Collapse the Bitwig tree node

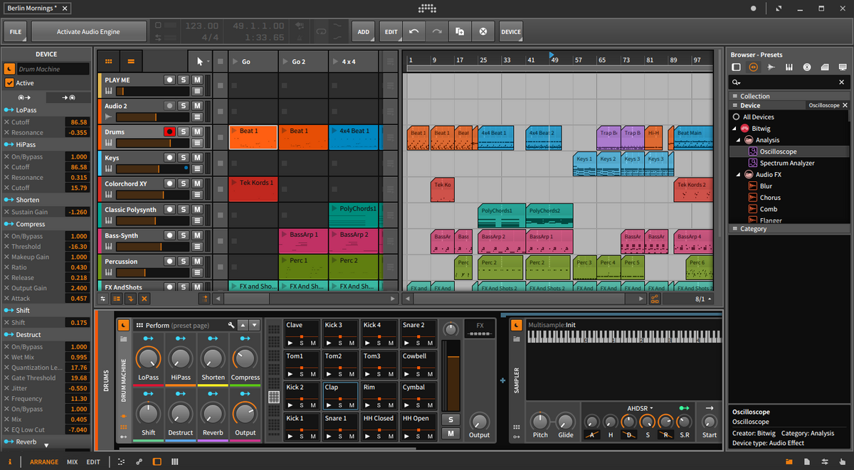pos(734,128)
